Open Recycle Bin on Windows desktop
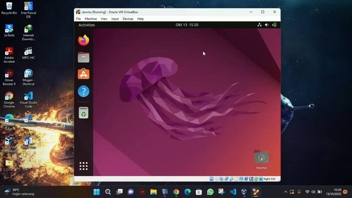 [9, 8]
